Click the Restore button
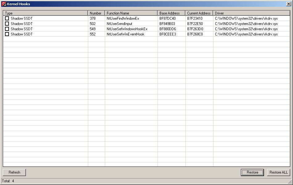Viewport: 293px width, 185px height. click(253, 172)
